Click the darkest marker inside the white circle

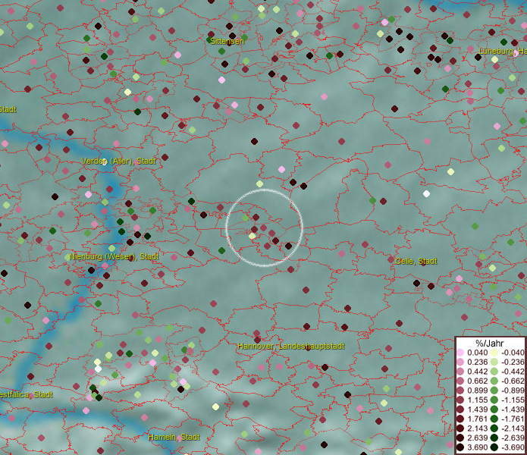pyautogui.click(x=288, y=246)
